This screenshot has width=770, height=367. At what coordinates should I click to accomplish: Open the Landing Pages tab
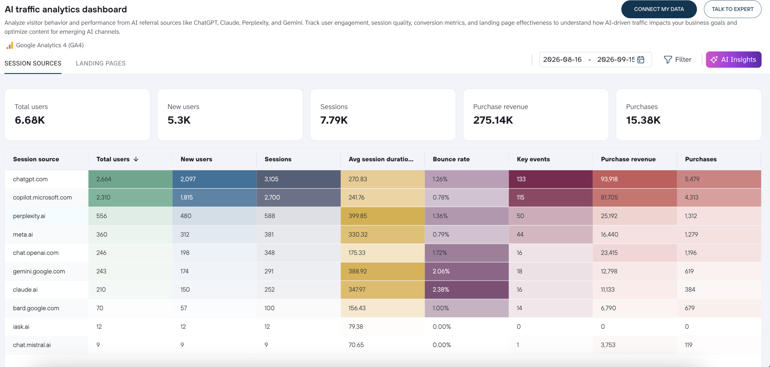pyautogui.click(x=100, y=63)
